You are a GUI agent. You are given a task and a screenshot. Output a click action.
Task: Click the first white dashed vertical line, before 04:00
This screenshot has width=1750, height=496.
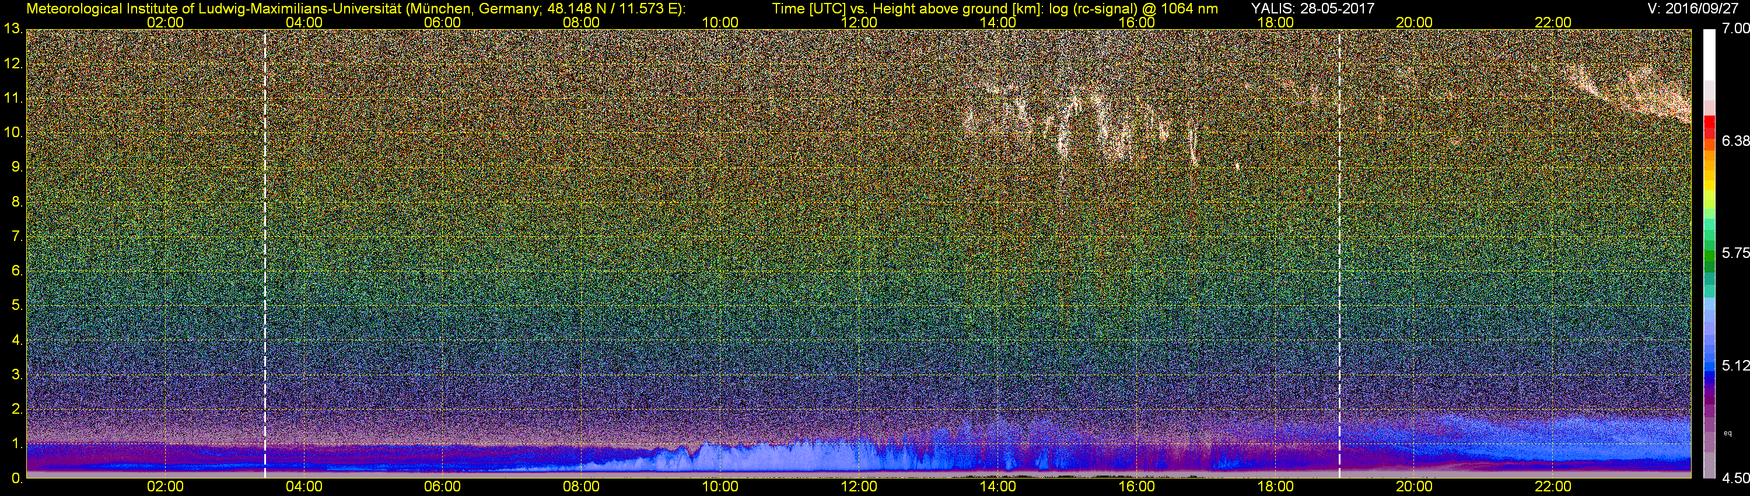click(265, 253)
